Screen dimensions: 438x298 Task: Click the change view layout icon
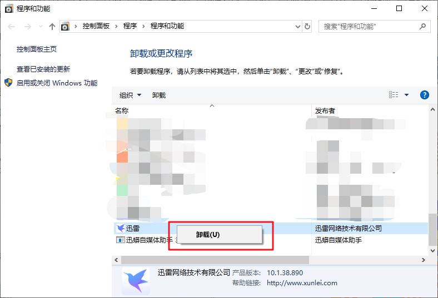[x=394, y=95]
